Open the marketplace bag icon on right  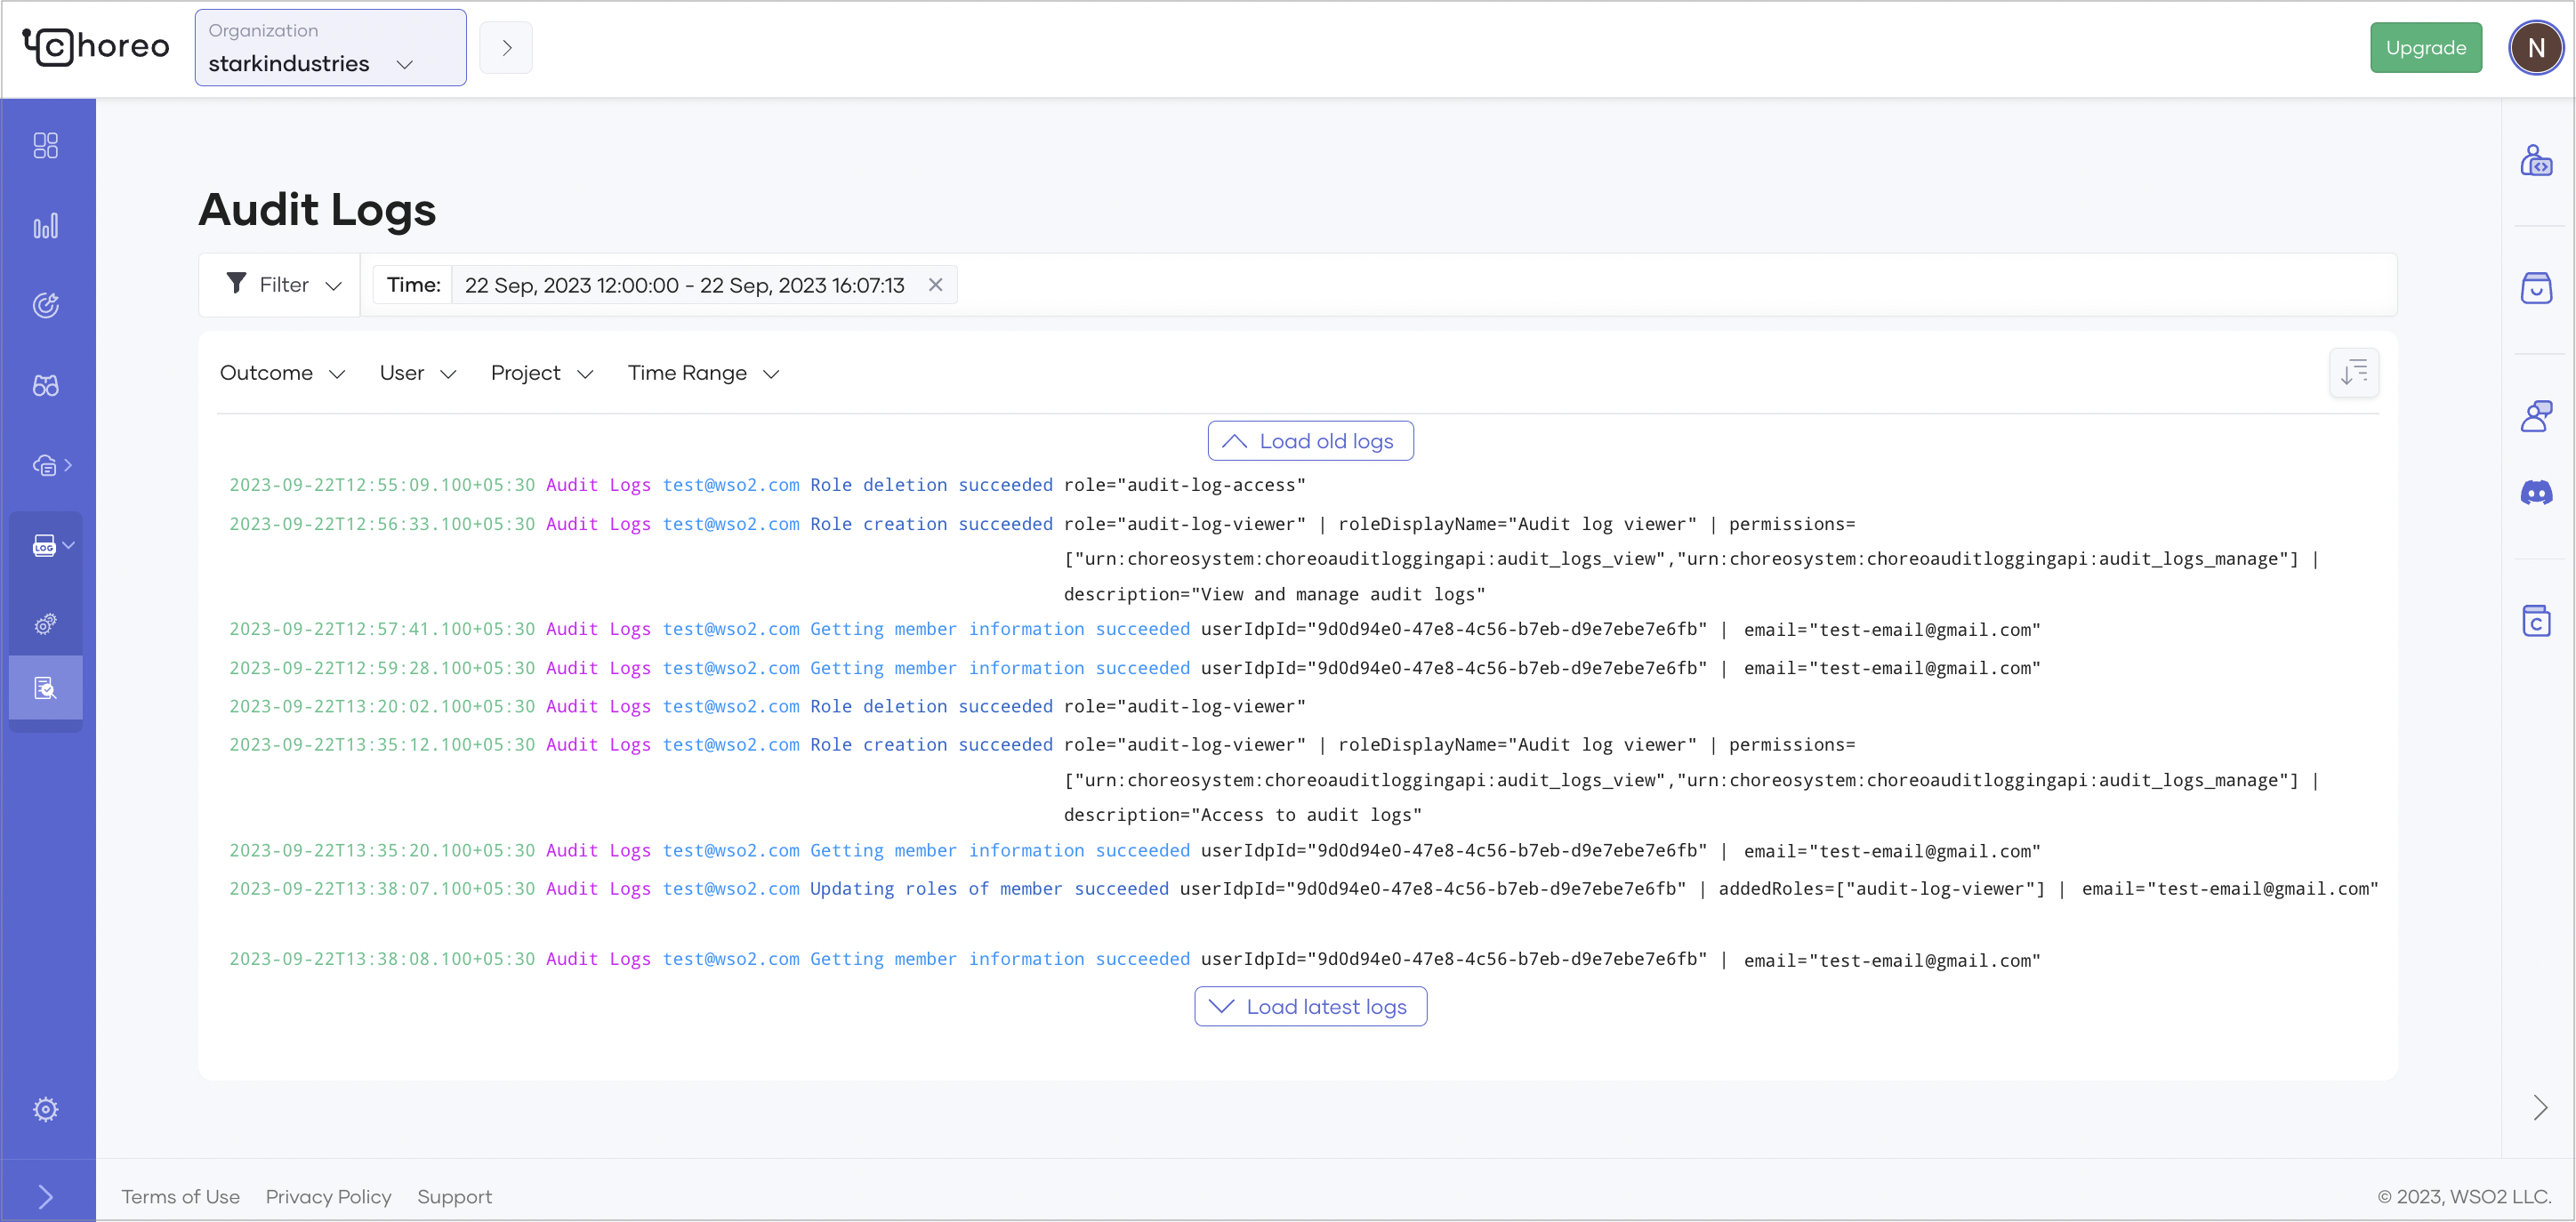tap(2536, 288)
